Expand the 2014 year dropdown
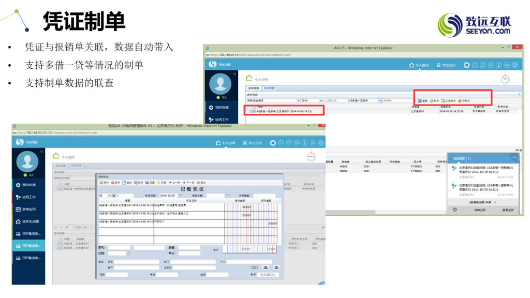 pyautogui.click(x=321, y=100)
